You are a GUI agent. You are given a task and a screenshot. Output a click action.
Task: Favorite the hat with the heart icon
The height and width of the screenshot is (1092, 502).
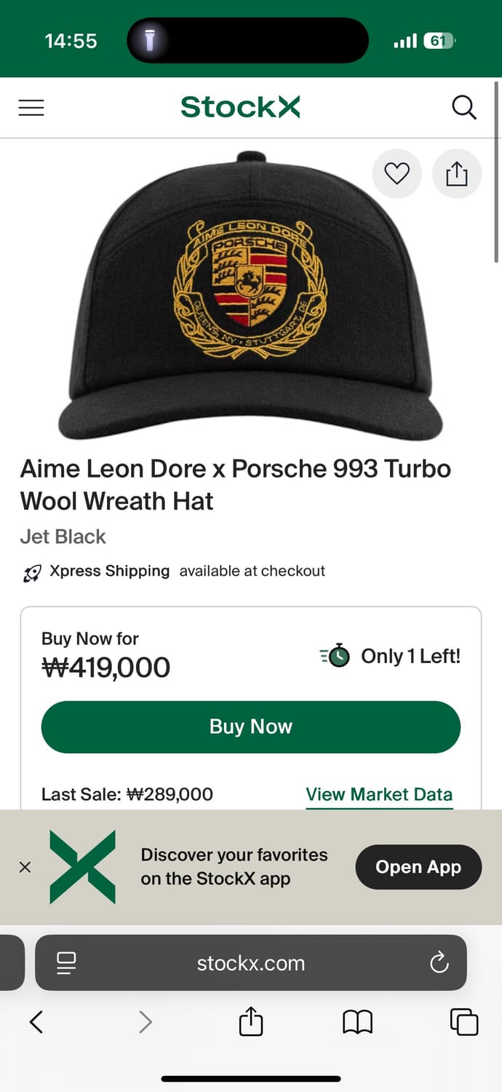[x=397, y=174]
